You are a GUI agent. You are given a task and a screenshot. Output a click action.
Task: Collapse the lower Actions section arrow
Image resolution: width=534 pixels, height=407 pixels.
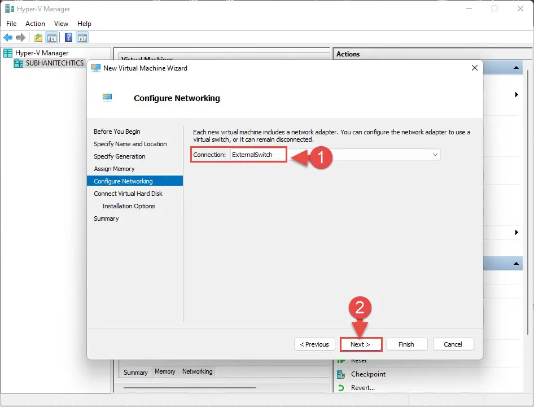pyautogui.click(x=516, y=264)
